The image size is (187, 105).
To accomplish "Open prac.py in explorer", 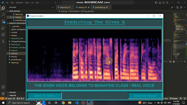I will point(14,57).
